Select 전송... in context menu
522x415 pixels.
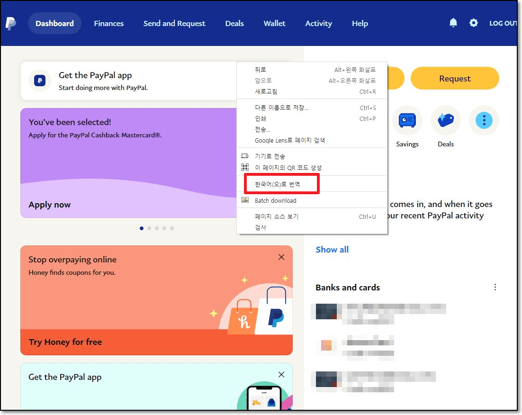[x=312, y=129]
